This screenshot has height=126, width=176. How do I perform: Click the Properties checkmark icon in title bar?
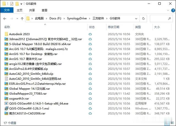pyautogui.click(x=12, y=4)
